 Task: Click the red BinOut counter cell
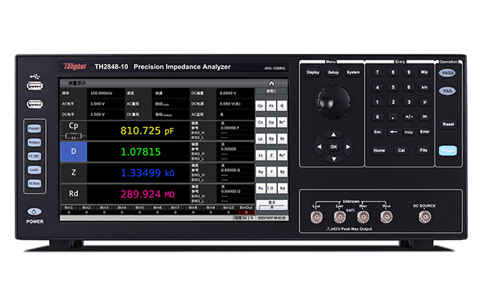coord(246,212)
